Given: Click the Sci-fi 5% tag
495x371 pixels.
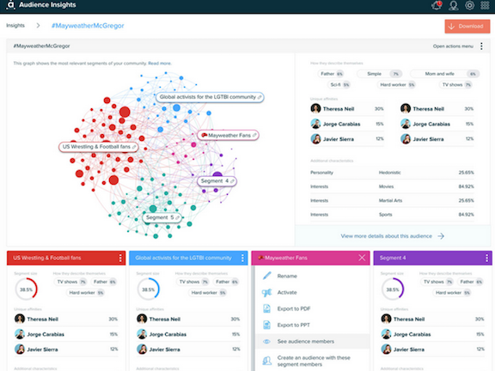Looking at the screenshot, I should [x=339, y=85].
